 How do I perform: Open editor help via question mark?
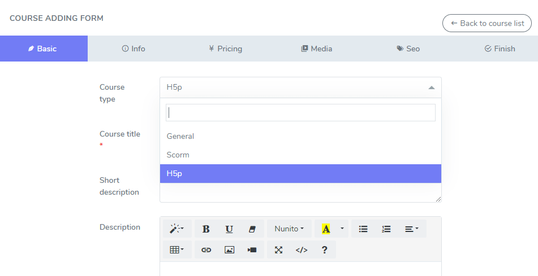[x=324, y=249]
